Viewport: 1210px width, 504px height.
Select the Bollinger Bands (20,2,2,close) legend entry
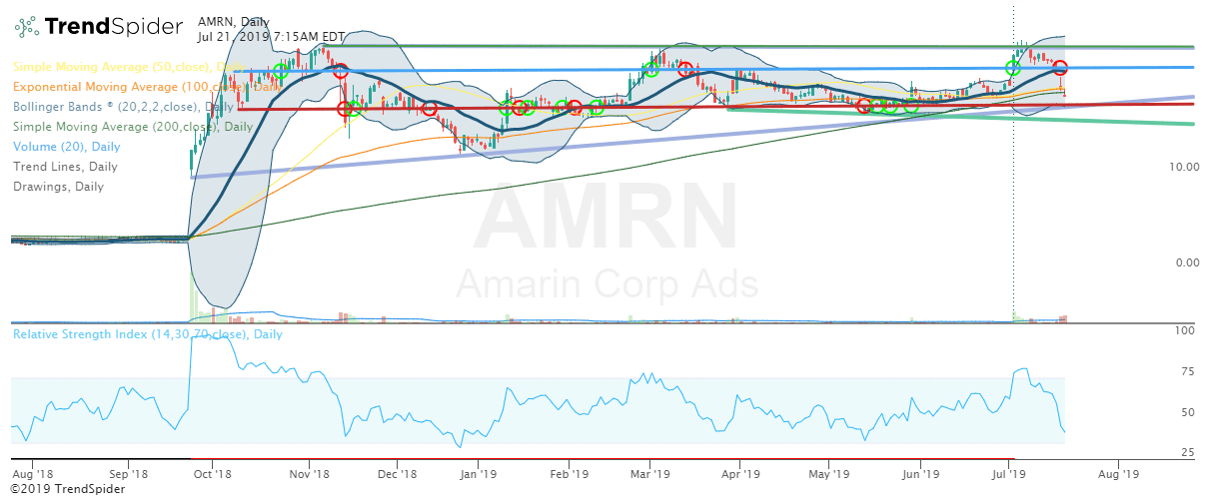(x=124, y=106)
